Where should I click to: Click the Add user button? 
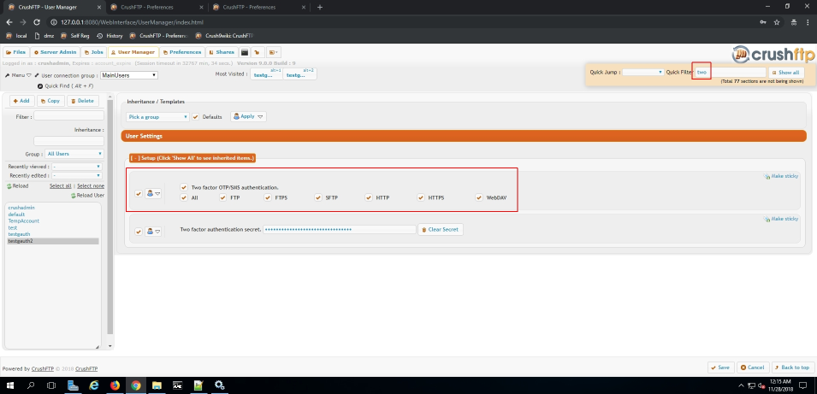coord(22,101)
